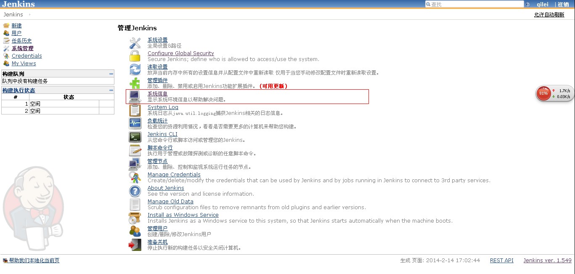Open the 脚本命令行 link

click(x=160, y=148)
